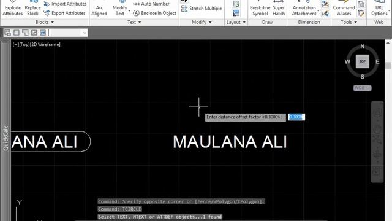Click the upper Layout panel icon
The width and height of the screenshot is (392, 221).
[236, 4]
